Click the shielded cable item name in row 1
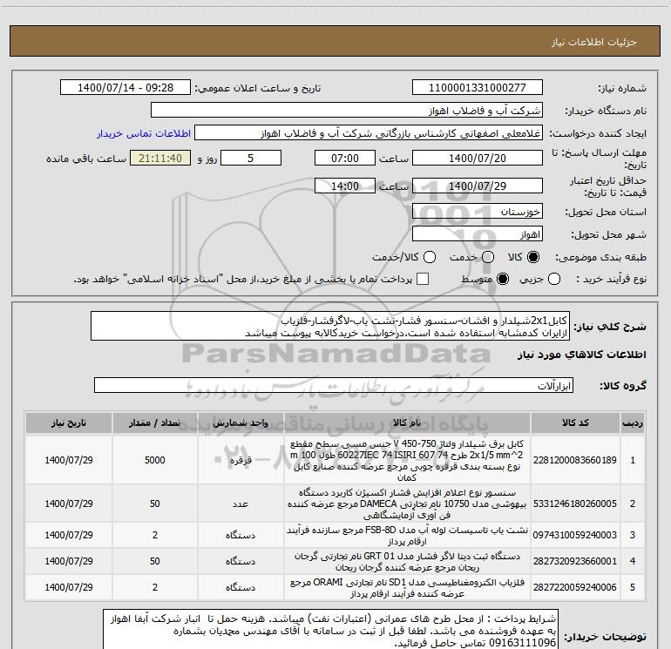This screenshot has height=649, width=671. click(x=407, y=460)
